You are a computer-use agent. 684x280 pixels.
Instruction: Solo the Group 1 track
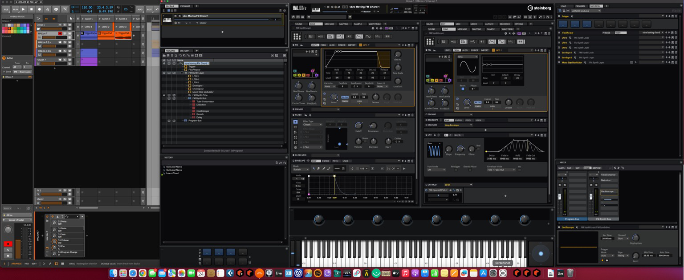click(x=65, y=25)
